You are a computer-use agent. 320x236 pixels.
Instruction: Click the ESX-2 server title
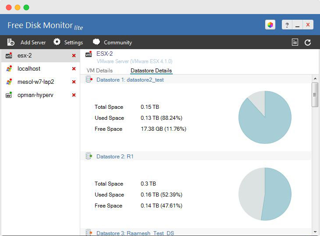104,54
